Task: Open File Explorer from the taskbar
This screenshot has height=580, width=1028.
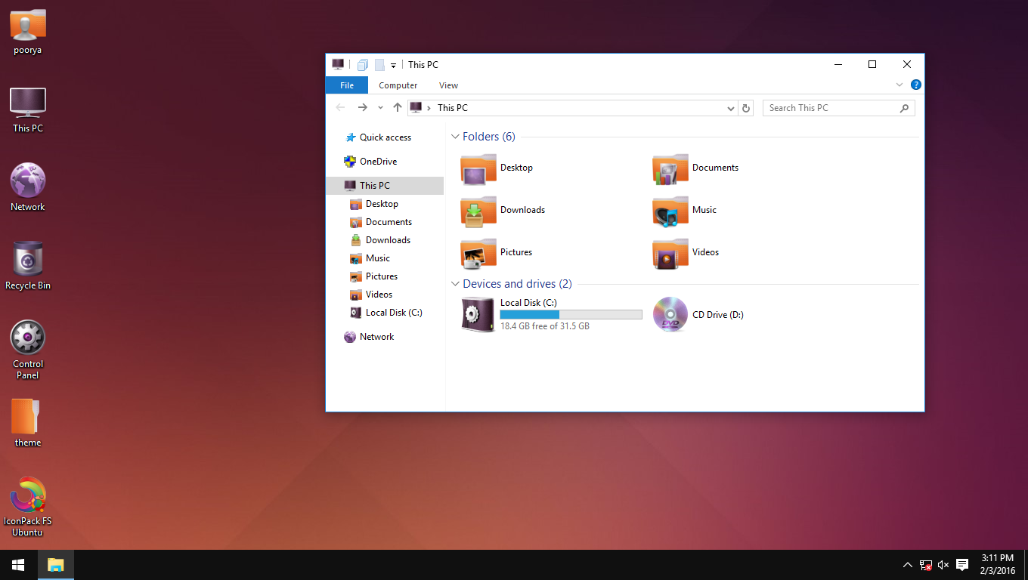Action: pos(55,564)
